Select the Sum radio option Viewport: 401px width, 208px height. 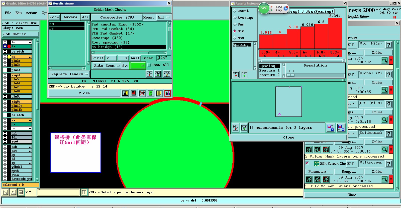235,24
